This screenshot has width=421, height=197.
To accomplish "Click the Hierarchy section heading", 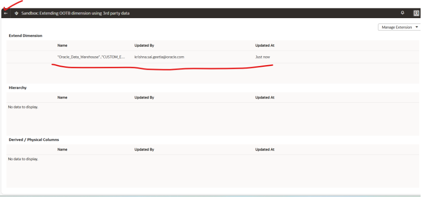I will coord(18,88).
